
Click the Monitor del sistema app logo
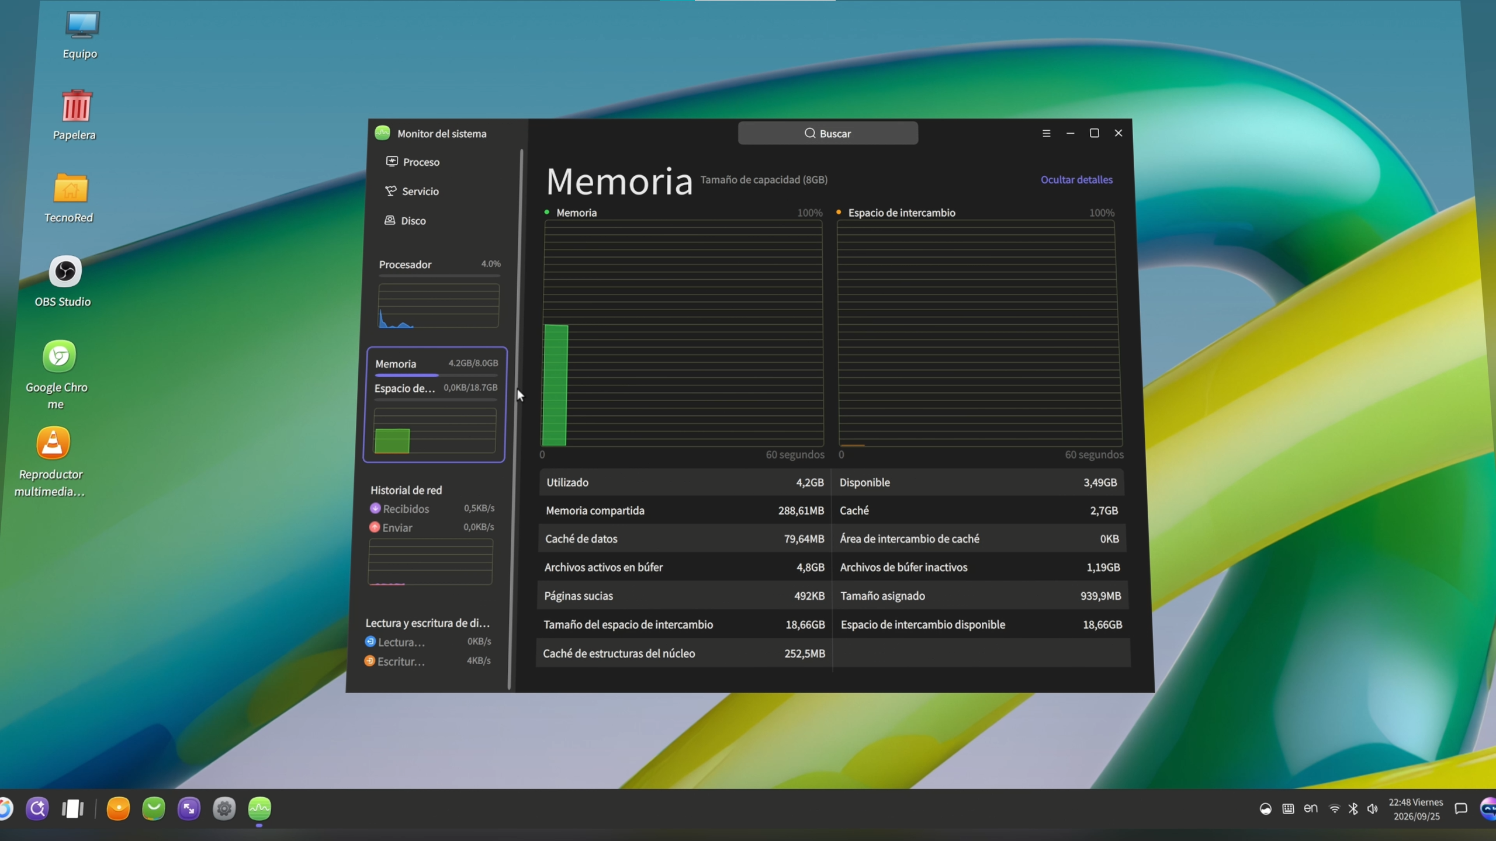pyautogui.click(x=382, y=133)
